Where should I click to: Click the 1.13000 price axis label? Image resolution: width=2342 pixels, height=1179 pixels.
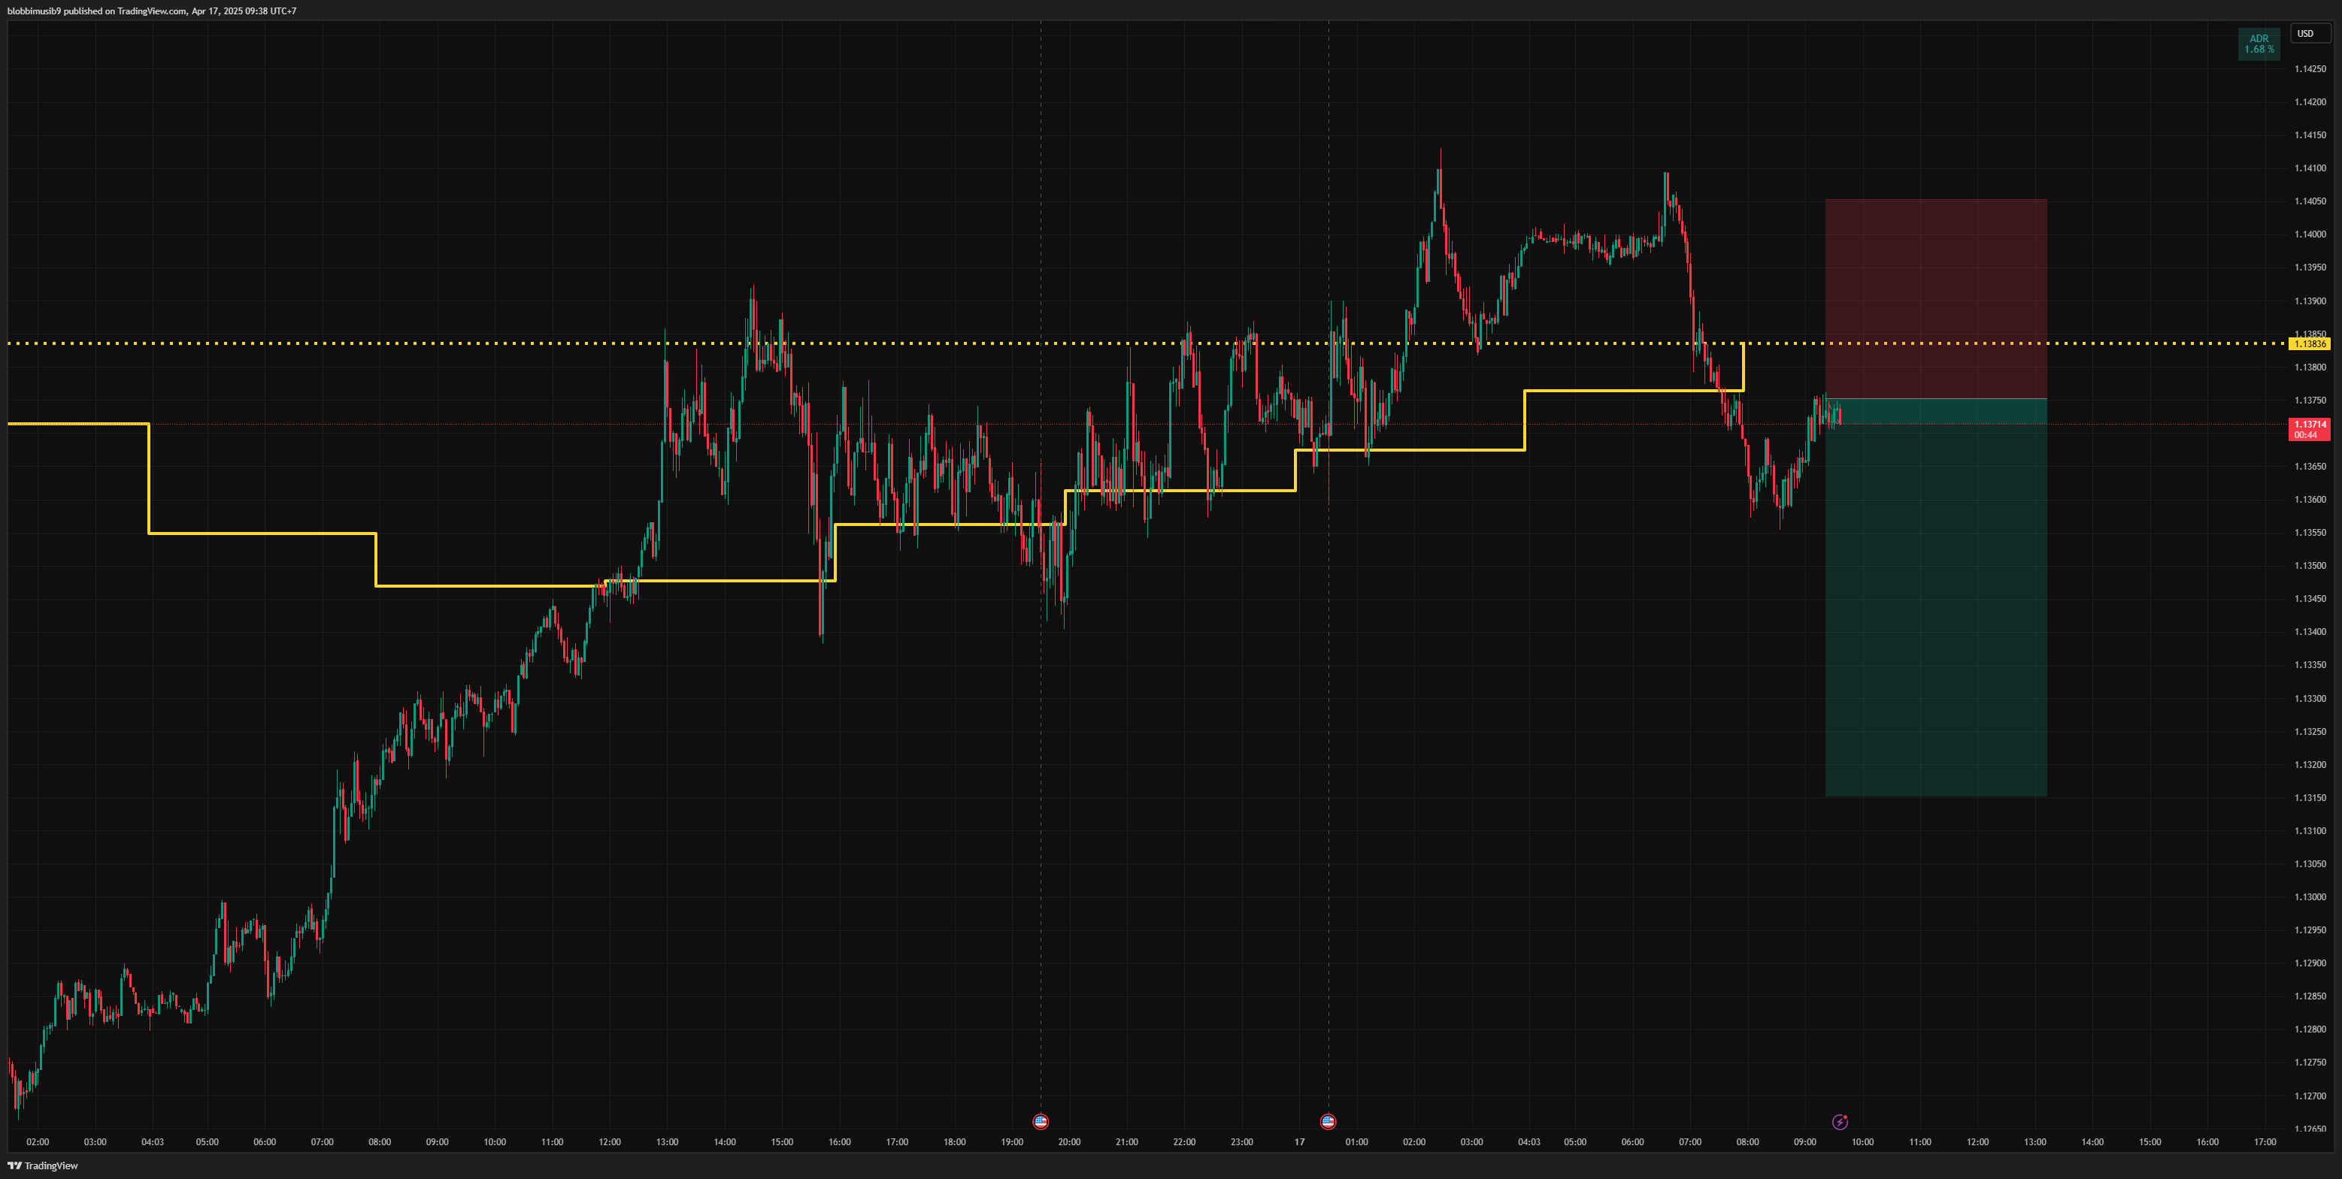(2310, 897)
